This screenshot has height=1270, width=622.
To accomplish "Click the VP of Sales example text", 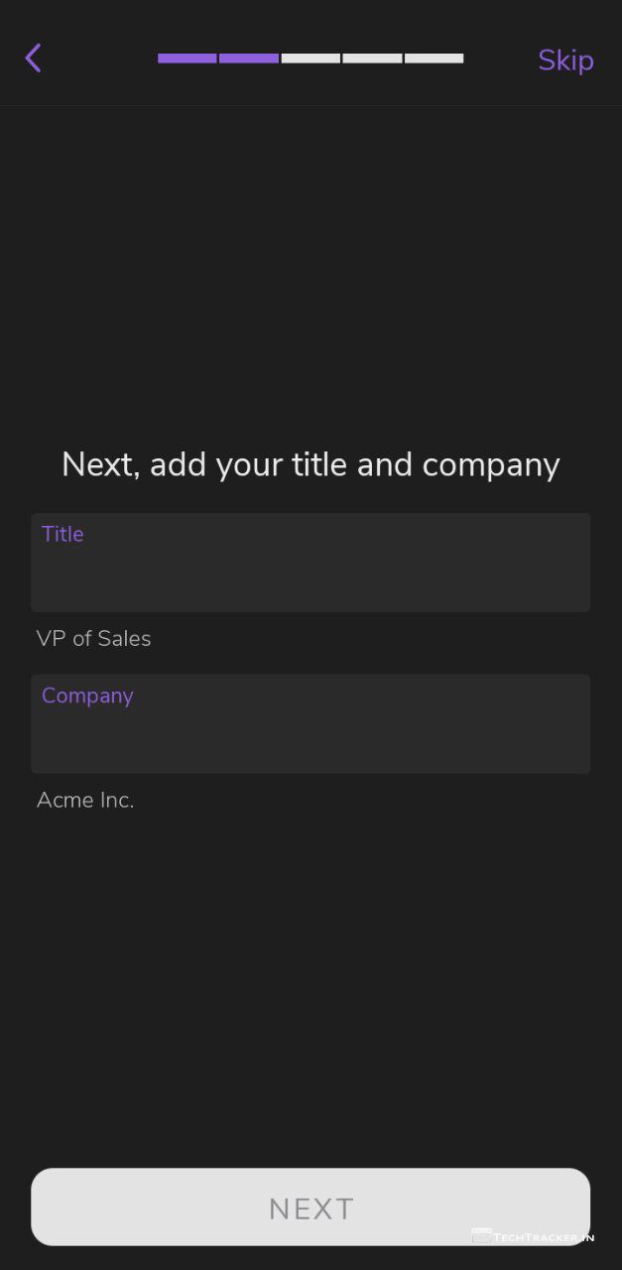I will pyautogui.click(x=94, y=639).
